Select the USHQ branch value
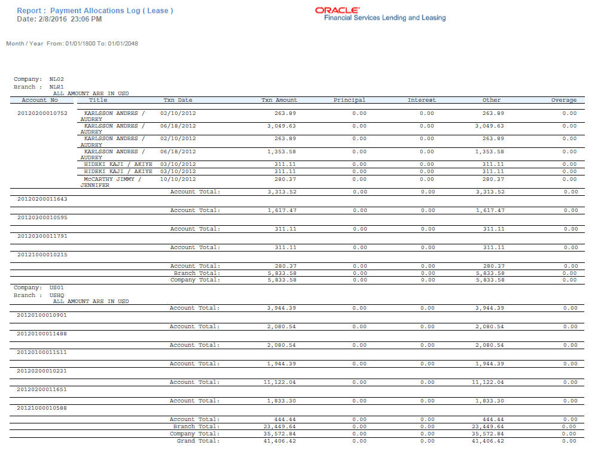 click(57, 295)
